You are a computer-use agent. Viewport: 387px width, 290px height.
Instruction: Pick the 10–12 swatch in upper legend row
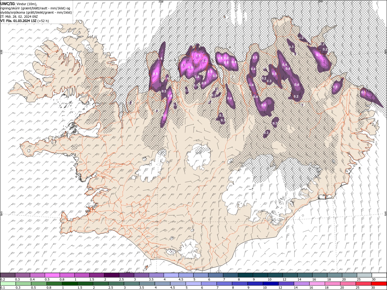pos(275,275)
